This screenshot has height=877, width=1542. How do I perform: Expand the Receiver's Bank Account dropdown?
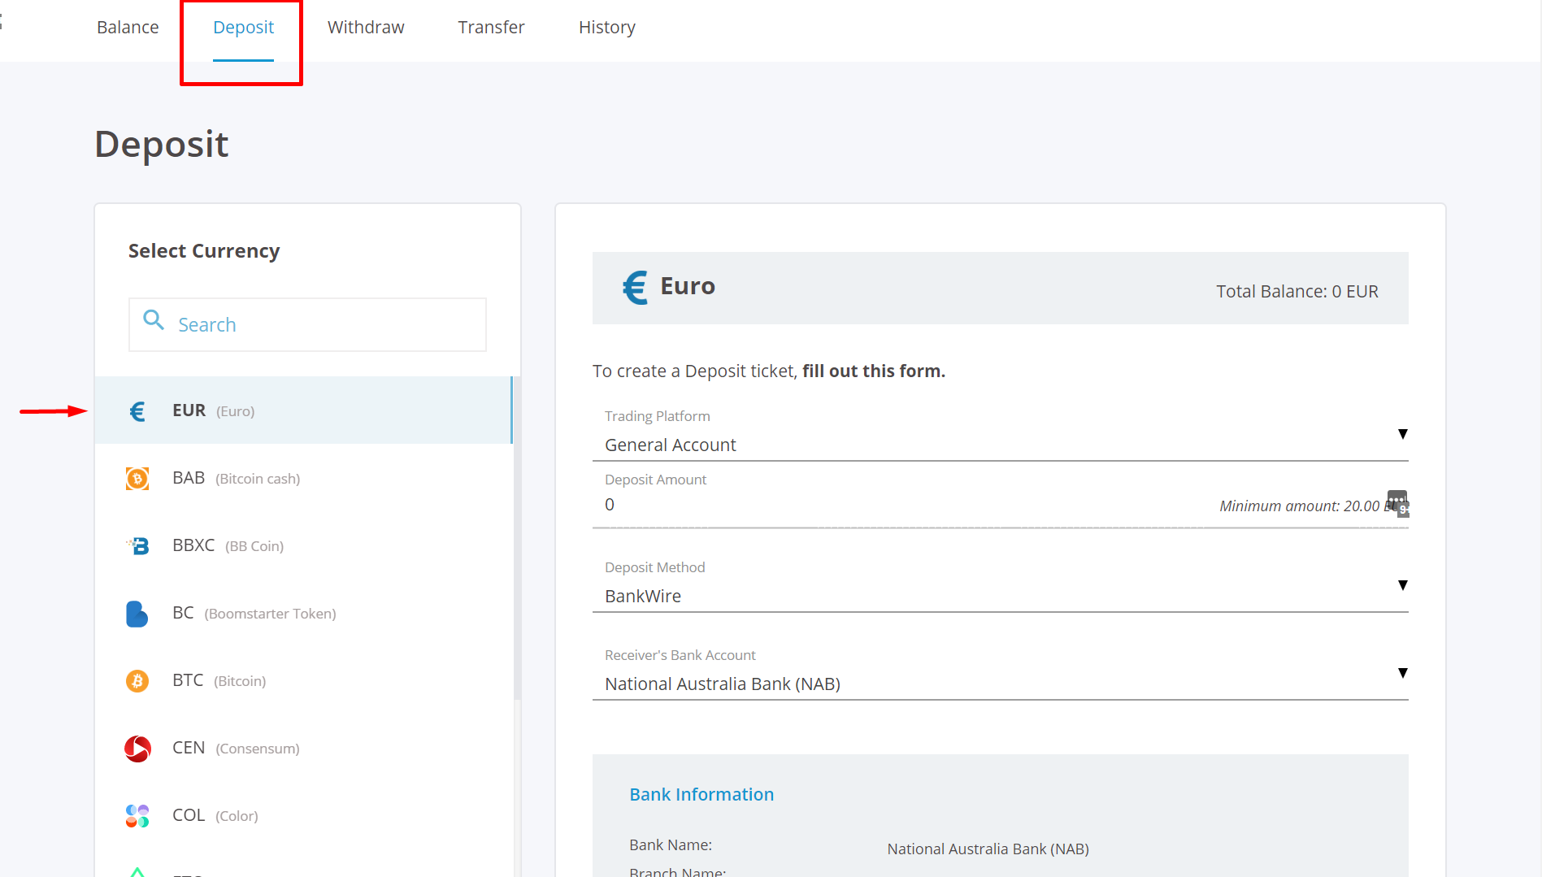click(x=1000, y=673)
